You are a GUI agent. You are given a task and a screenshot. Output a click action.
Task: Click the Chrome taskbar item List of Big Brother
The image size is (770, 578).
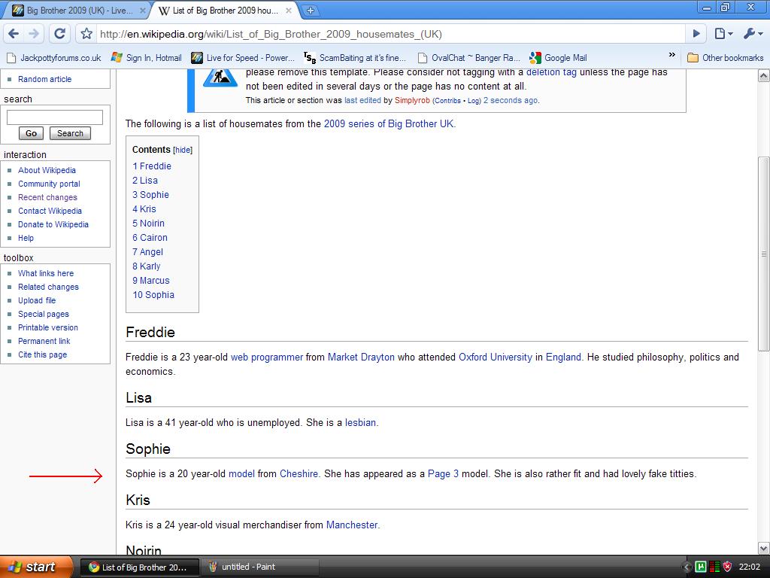click(x=139, y=567)
